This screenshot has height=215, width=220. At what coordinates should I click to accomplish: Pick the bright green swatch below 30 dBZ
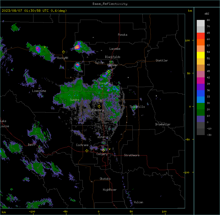(201, 106)
